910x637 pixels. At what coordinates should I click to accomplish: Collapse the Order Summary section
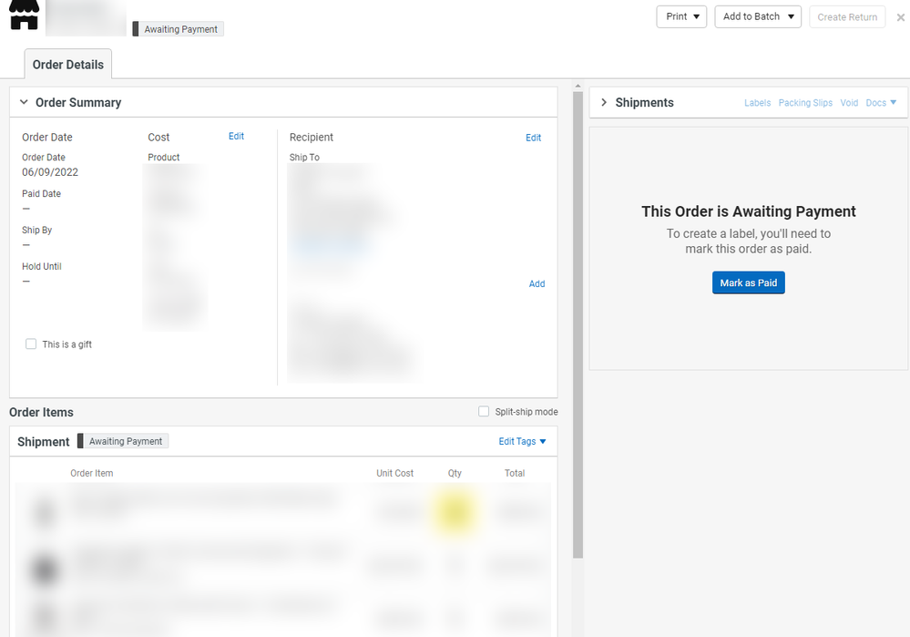tap(25, 103)
